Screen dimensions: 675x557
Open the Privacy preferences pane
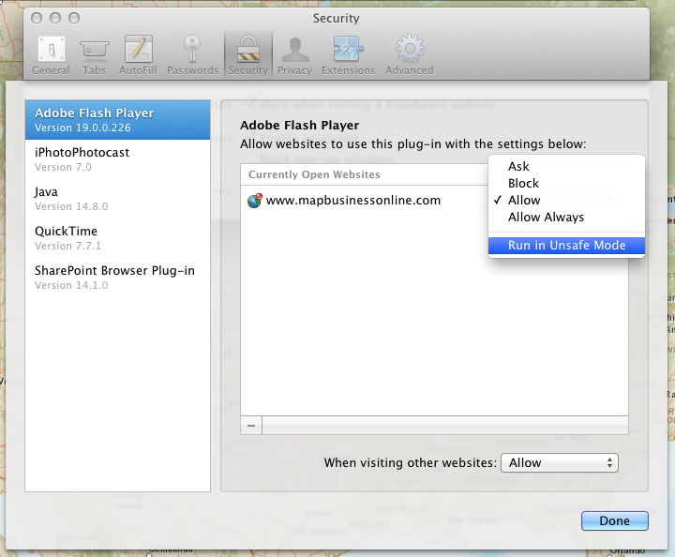click(x=294, y=56)
